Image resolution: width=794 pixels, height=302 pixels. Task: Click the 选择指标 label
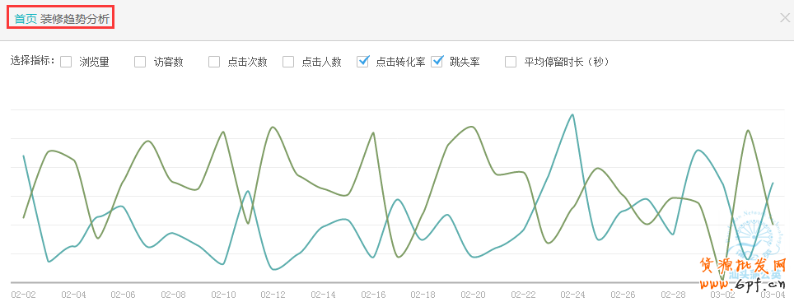[32, 61]
